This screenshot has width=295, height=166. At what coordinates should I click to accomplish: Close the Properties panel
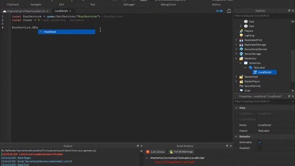(293, 96)
